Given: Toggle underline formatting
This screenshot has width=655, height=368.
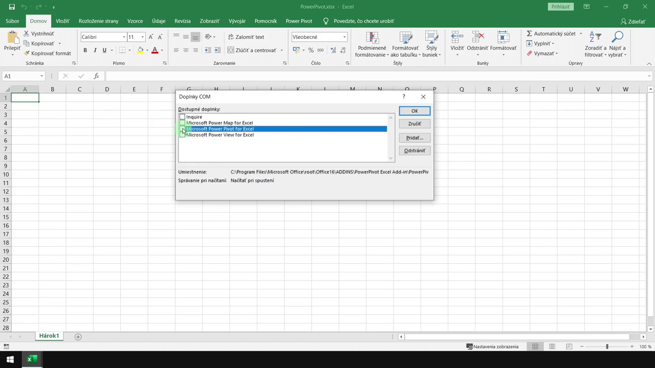Looking at the screenshot, I should click(104, 50).
